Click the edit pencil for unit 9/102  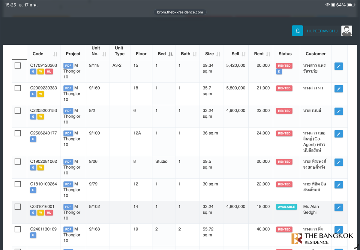(338, 207)
